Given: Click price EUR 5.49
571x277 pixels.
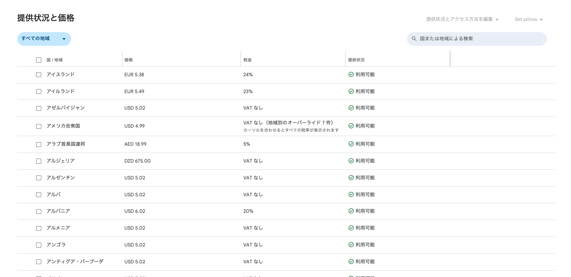Looking at the screenshot, I should coord(134,92).
